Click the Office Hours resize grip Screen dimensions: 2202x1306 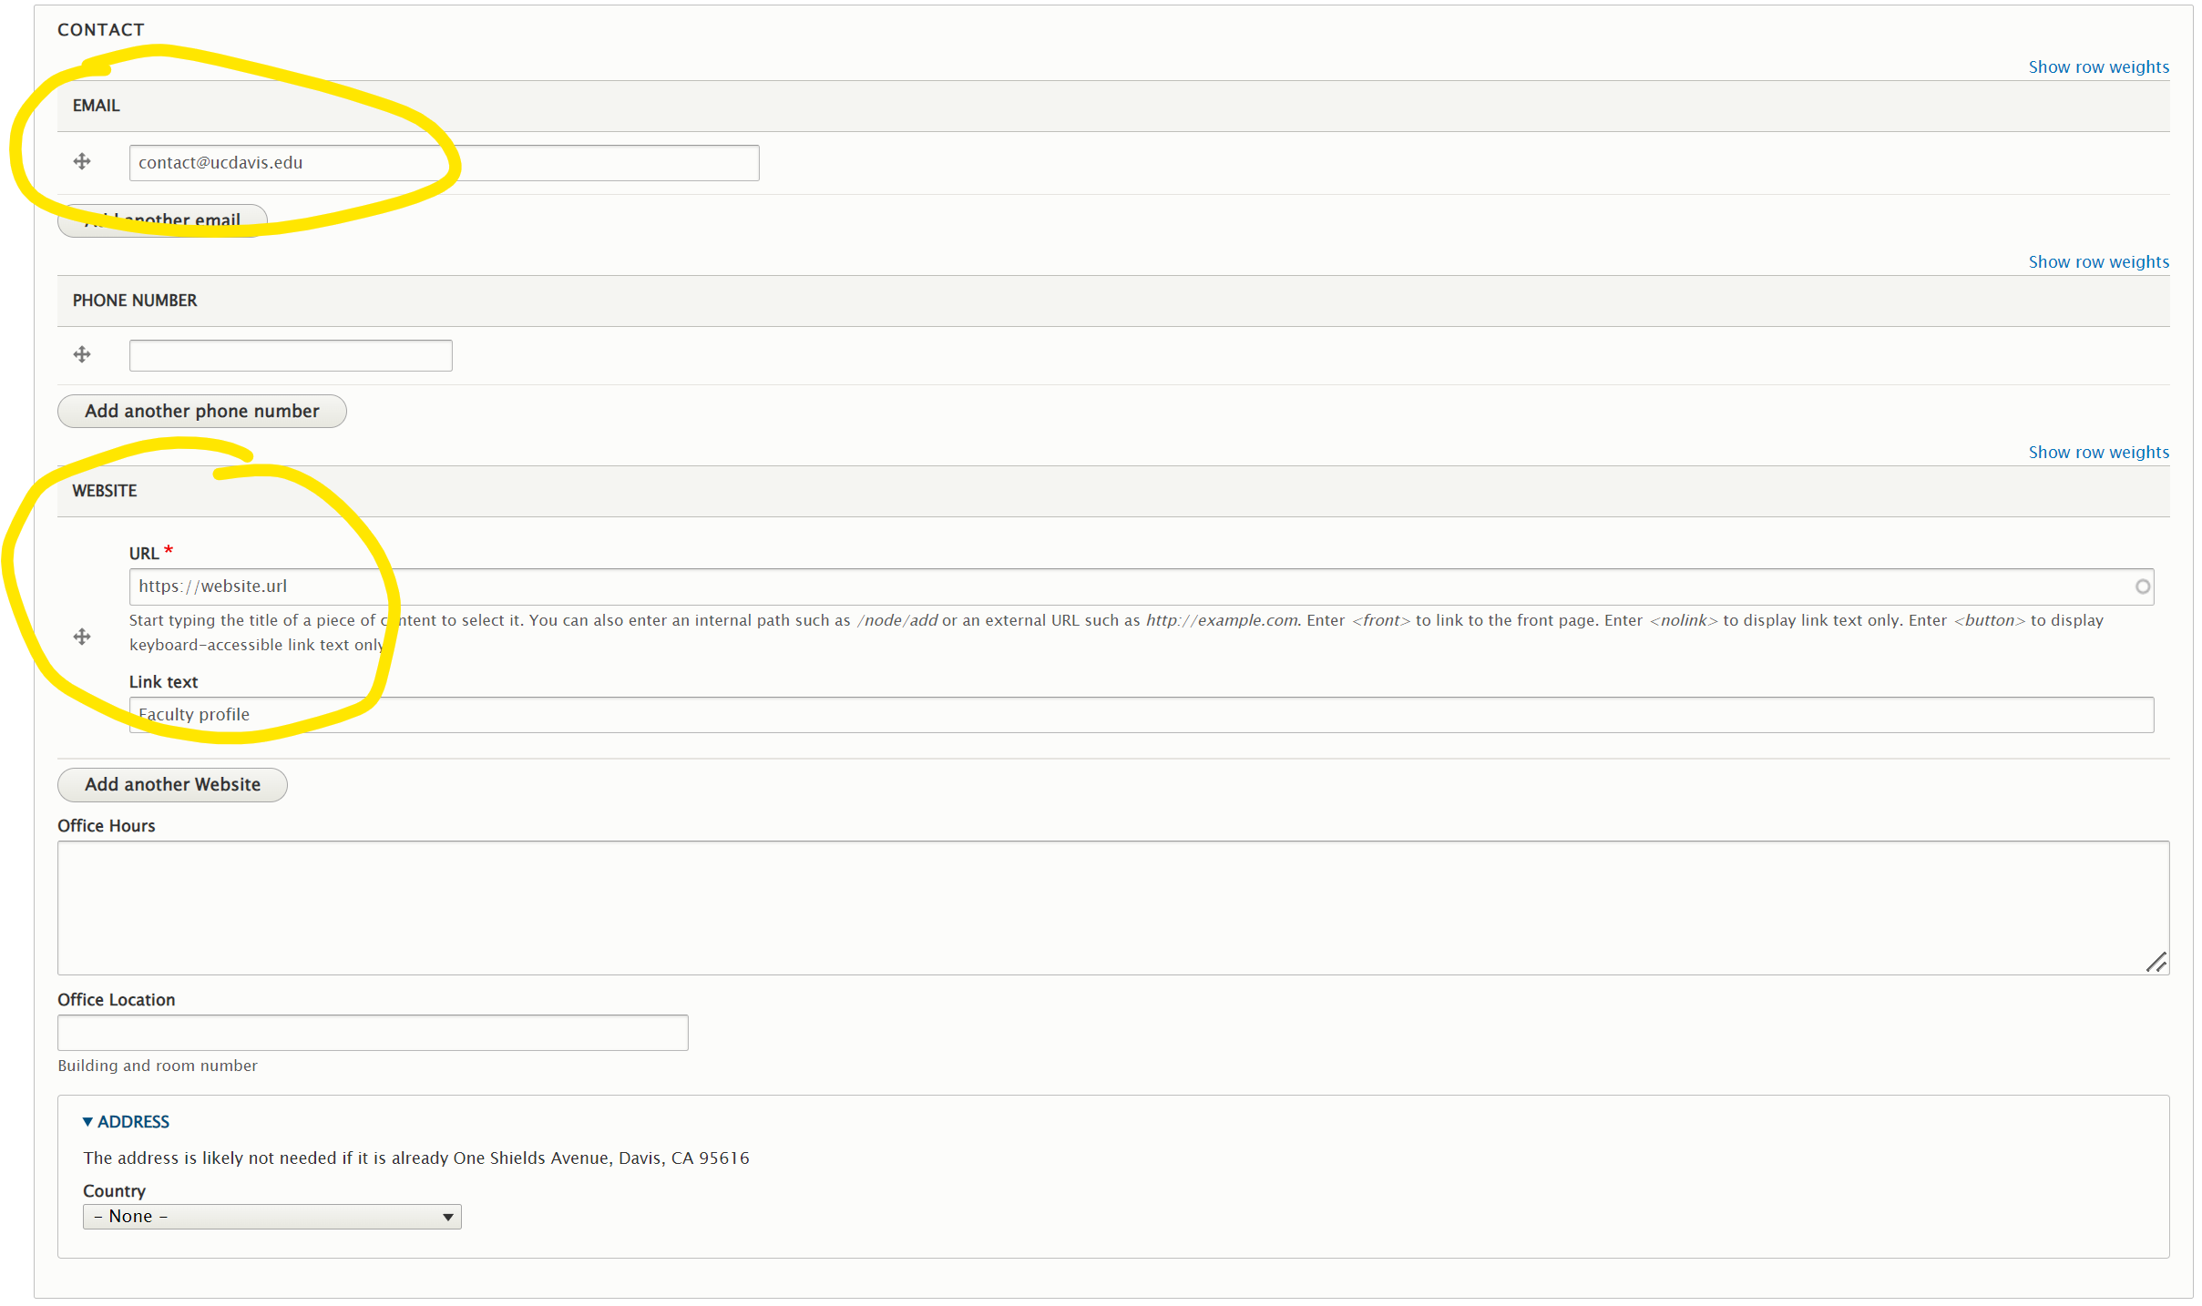click(x=2156, y=963)
